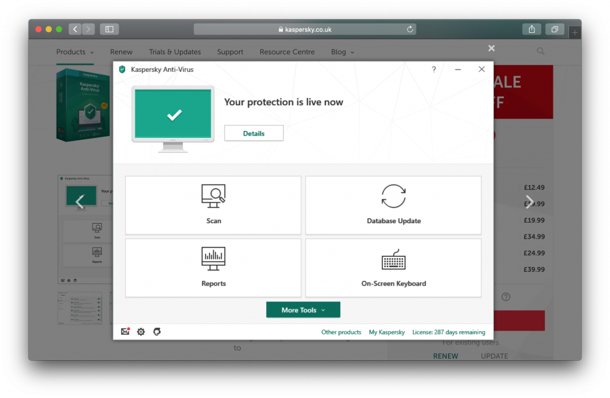Image resolution: width=610 pixels, height=398 pixels.
Task: Show the previous gallery image
Action: (80, 202)
